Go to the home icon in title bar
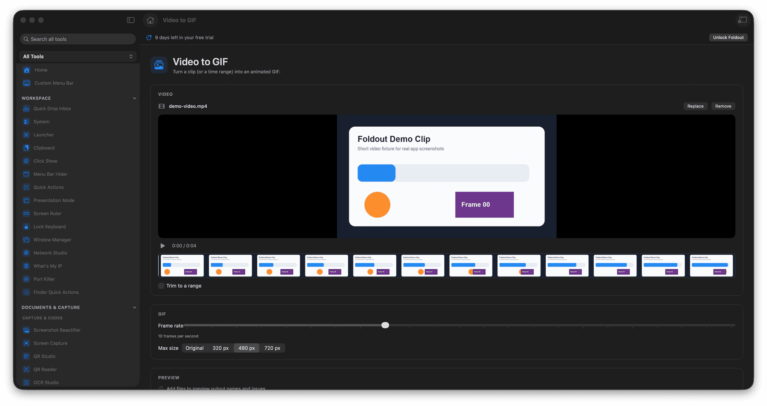 (150, 20)
